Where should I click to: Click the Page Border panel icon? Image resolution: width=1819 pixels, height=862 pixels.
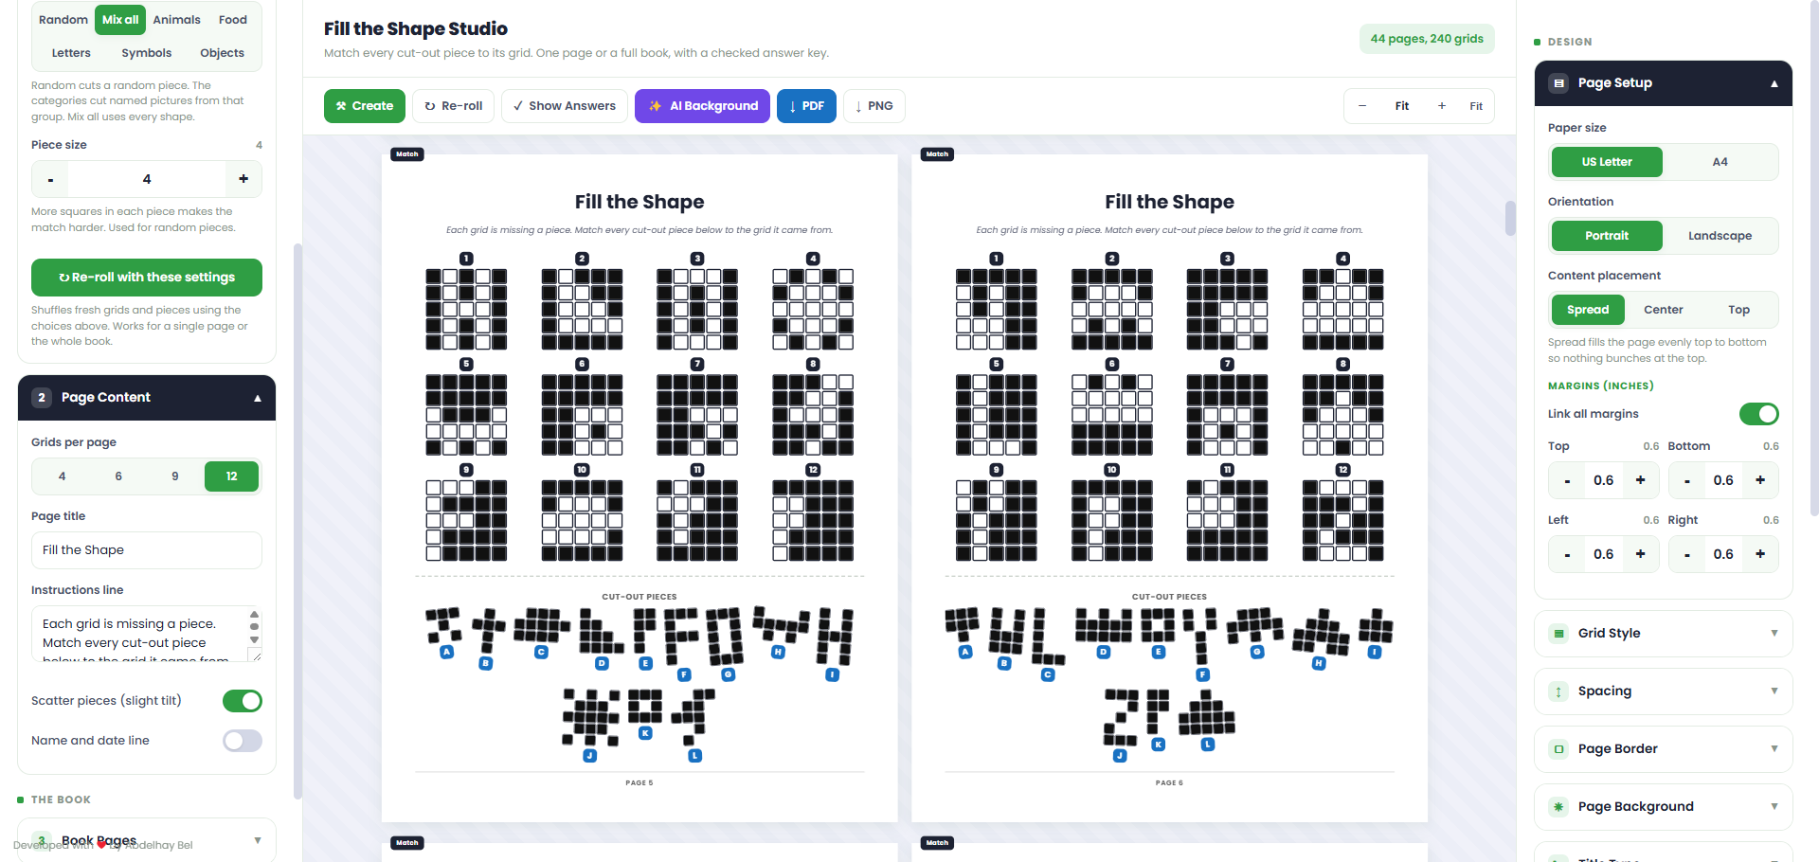click(x=1558, y=749)
